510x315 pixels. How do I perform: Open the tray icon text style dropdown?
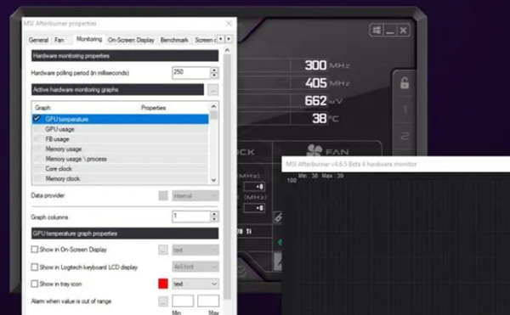coord(195,284)
